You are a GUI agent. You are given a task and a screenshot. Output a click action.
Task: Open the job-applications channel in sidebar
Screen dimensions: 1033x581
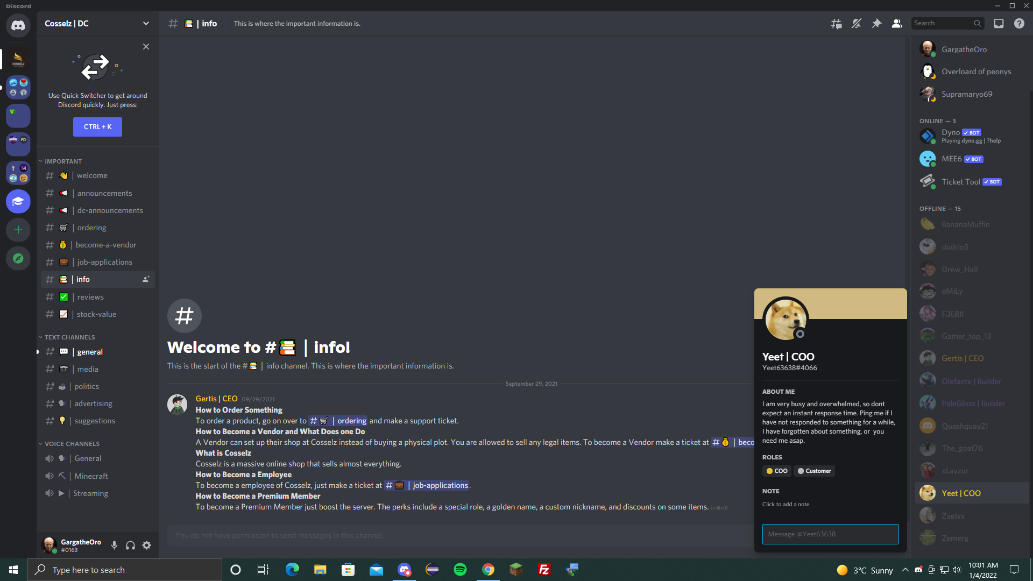[x=97, y=262]
